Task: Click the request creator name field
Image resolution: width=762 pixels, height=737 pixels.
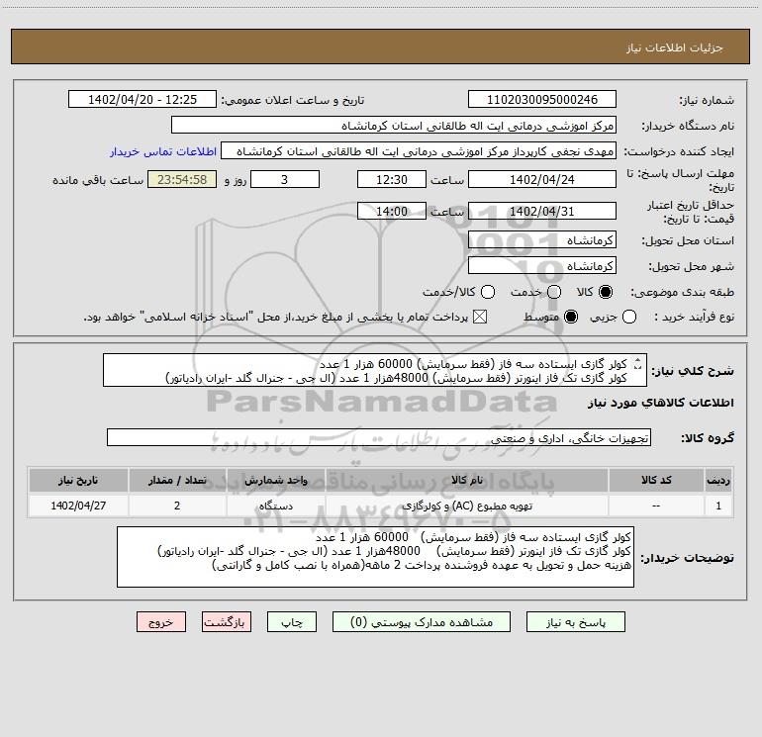Action: tap(419, 151)
